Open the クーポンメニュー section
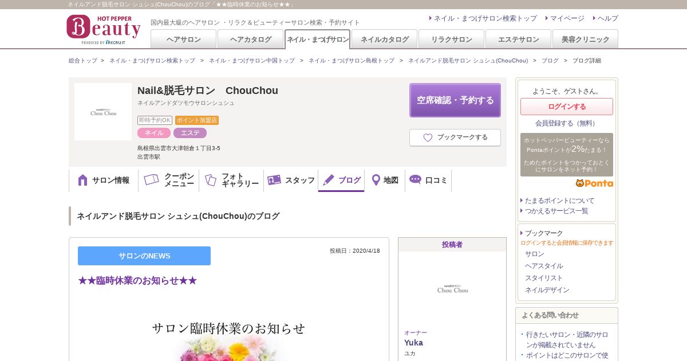Image resolution: width=687 pixels, height=361 pixels. [x=169, y=180]
